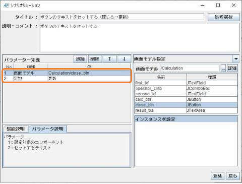Open the ... browse button beside /Calculation

[x=223, y=68]
